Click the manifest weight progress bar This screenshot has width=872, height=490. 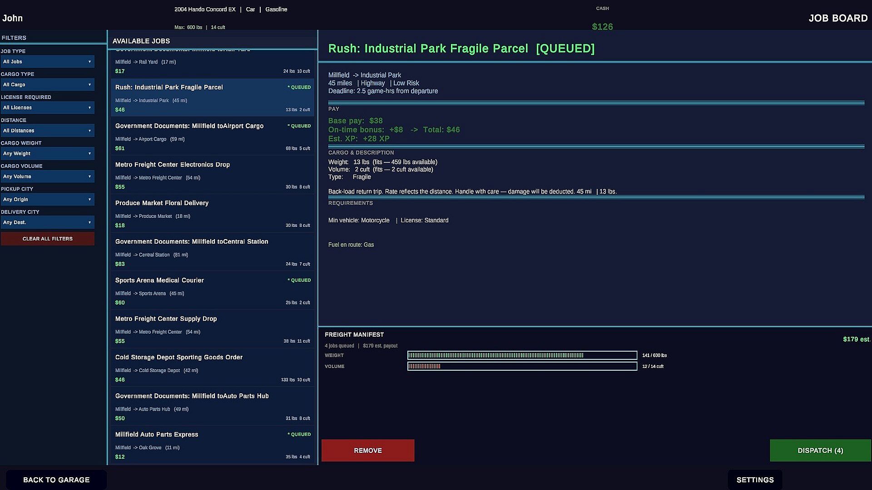[x=522, y=355]
